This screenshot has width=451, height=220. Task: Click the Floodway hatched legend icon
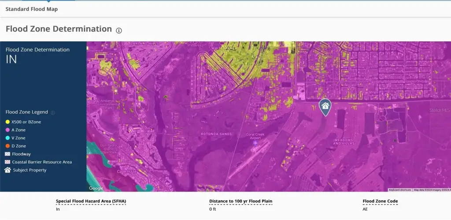[7, 154]
